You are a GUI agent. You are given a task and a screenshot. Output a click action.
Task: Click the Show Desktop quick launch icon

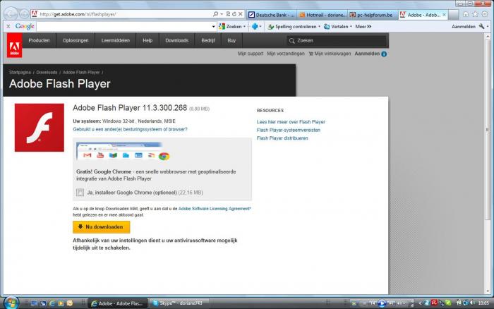pos(35,303)
